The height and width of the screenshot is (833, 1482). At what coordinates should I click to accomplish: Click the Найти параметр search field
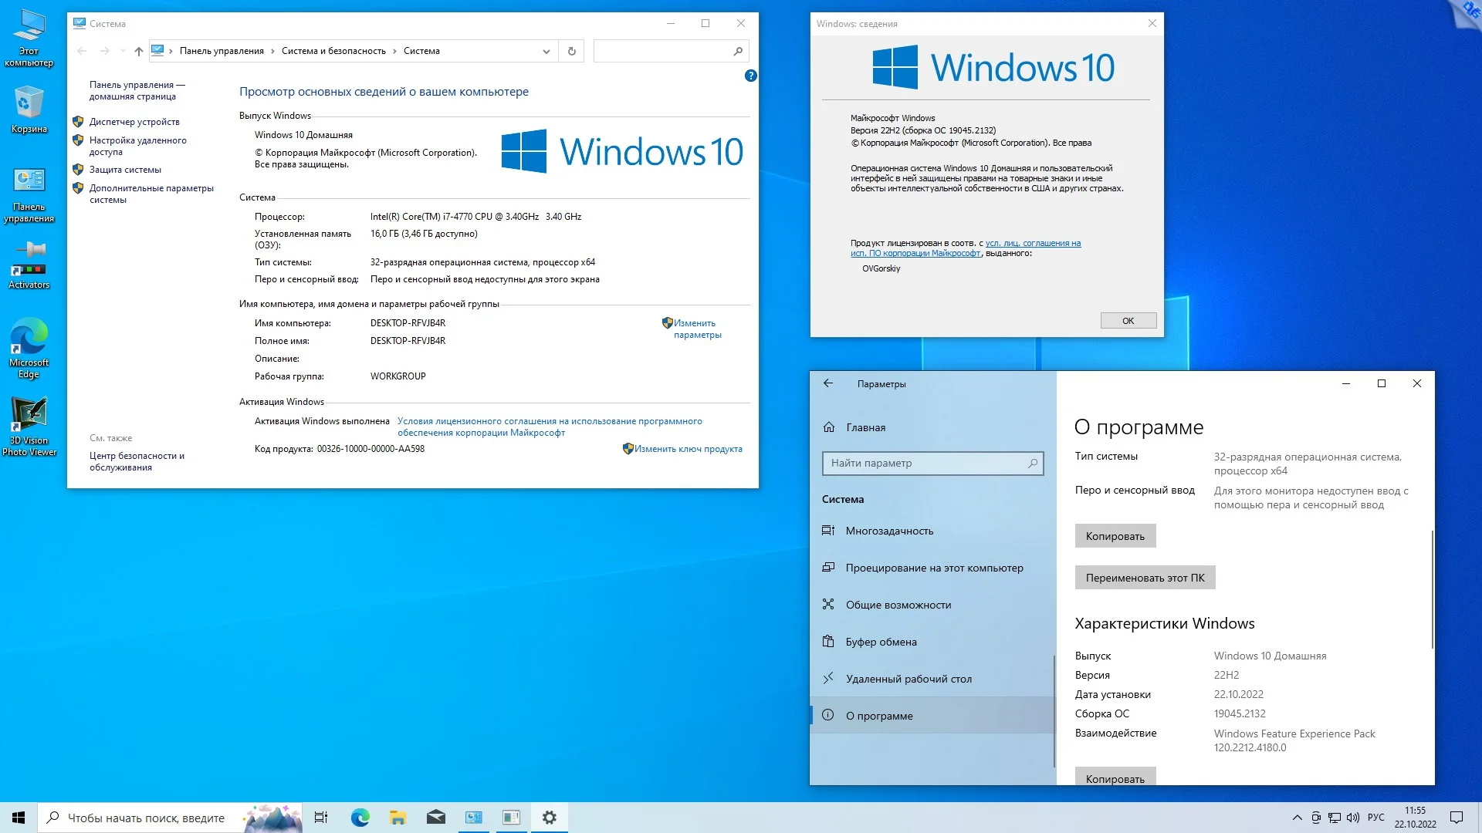point(926,463)
